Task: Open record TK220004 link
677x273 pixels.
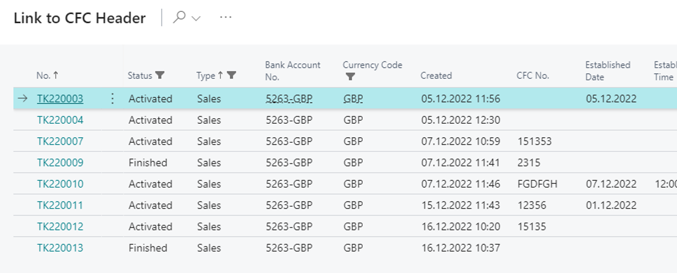Action: coord(60,120)
